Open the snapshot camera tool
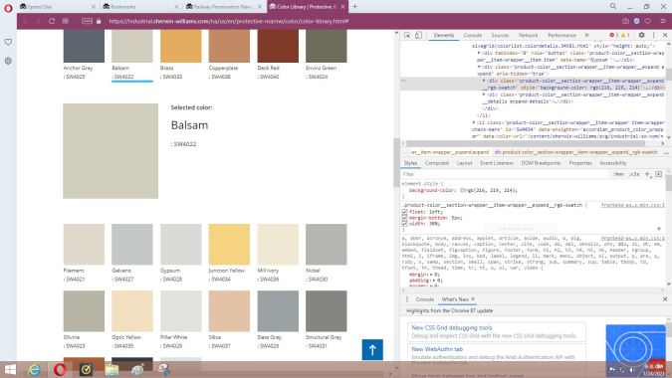672x378 pixels. (625, 21)
